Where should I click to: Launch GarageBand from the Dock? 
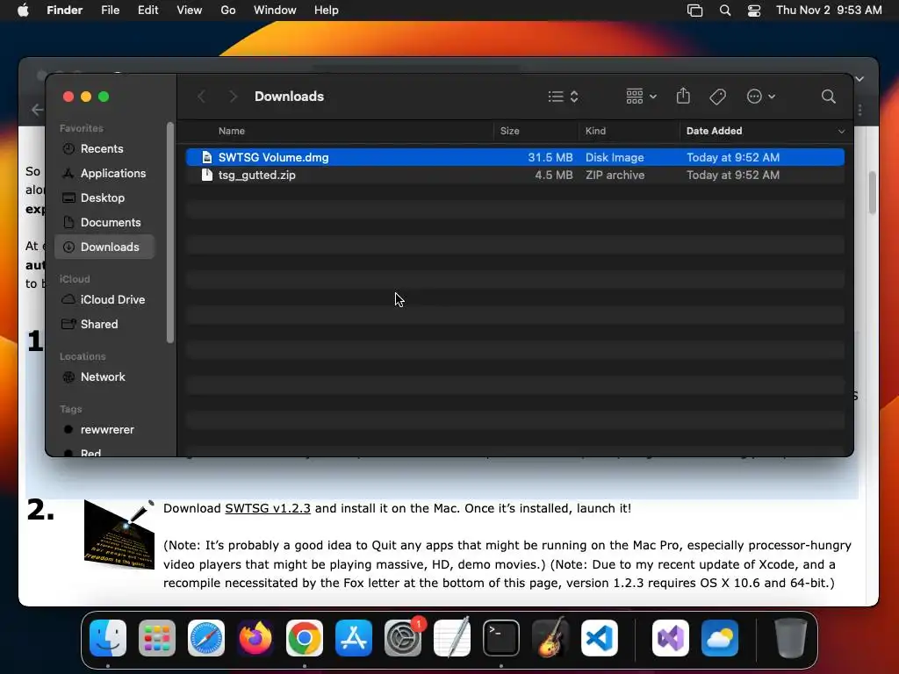click(x=550, y=638)
